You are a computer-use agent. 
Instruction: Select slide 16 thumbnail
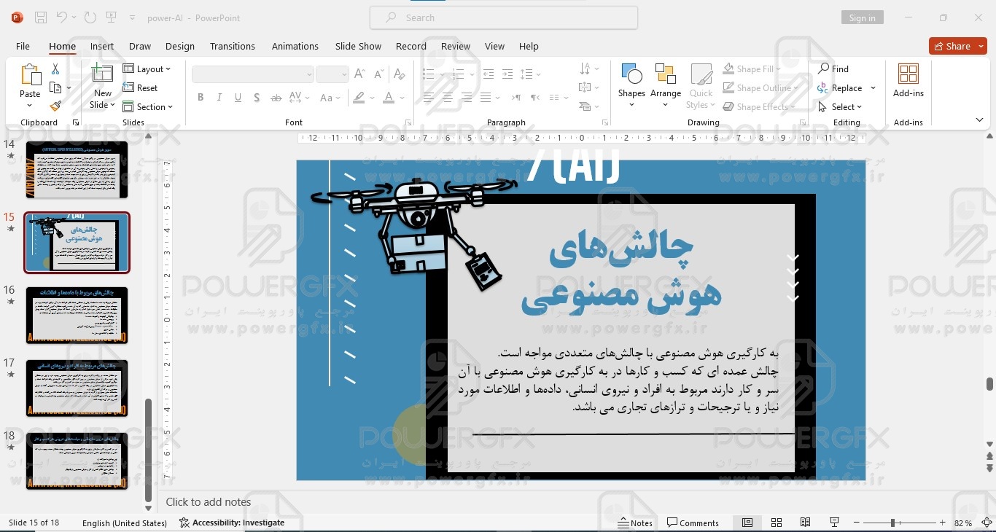tap(77, 316)
